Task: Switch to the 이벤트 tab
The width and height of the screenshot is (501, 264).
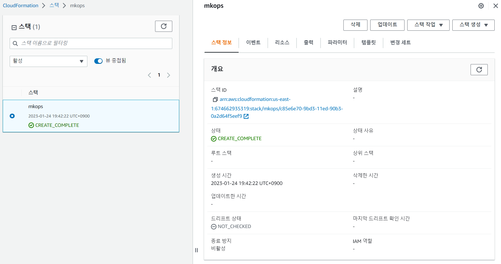Action: click(x=253, y=43)
